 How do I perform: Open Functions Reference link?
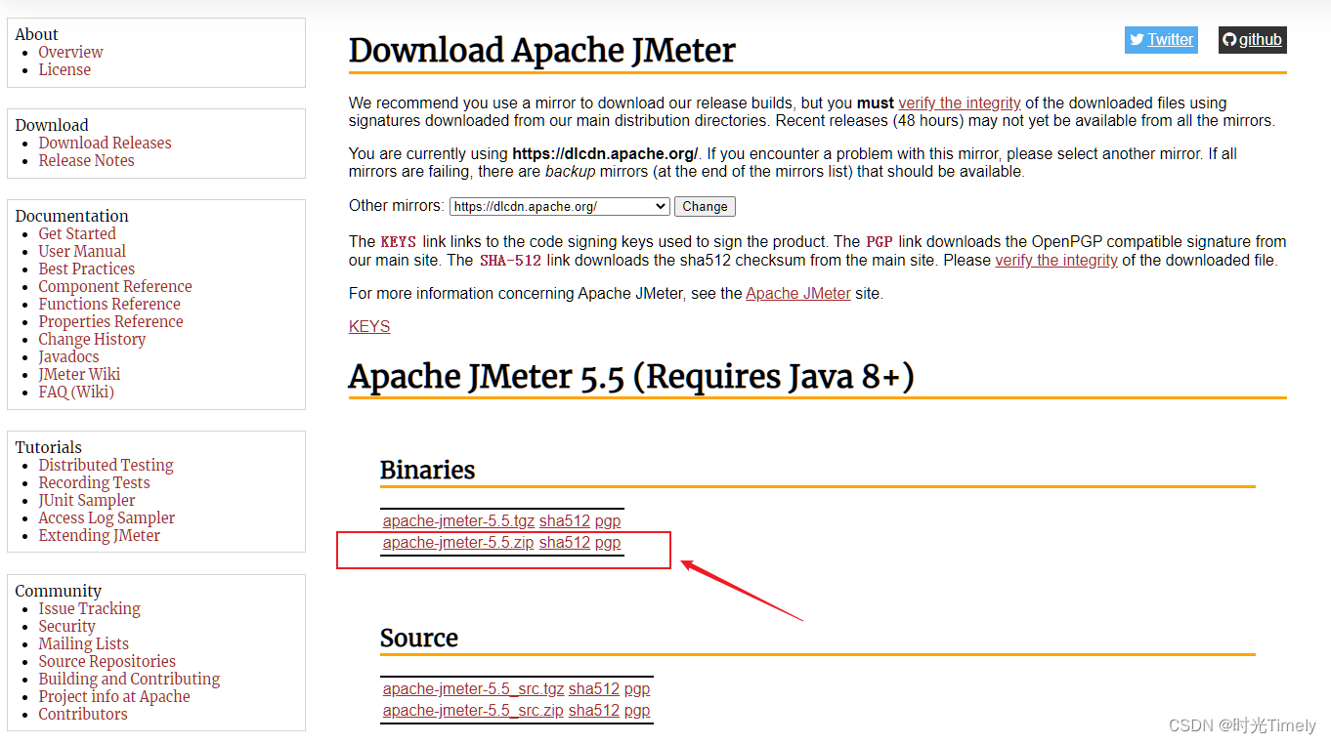click(109, 304)
